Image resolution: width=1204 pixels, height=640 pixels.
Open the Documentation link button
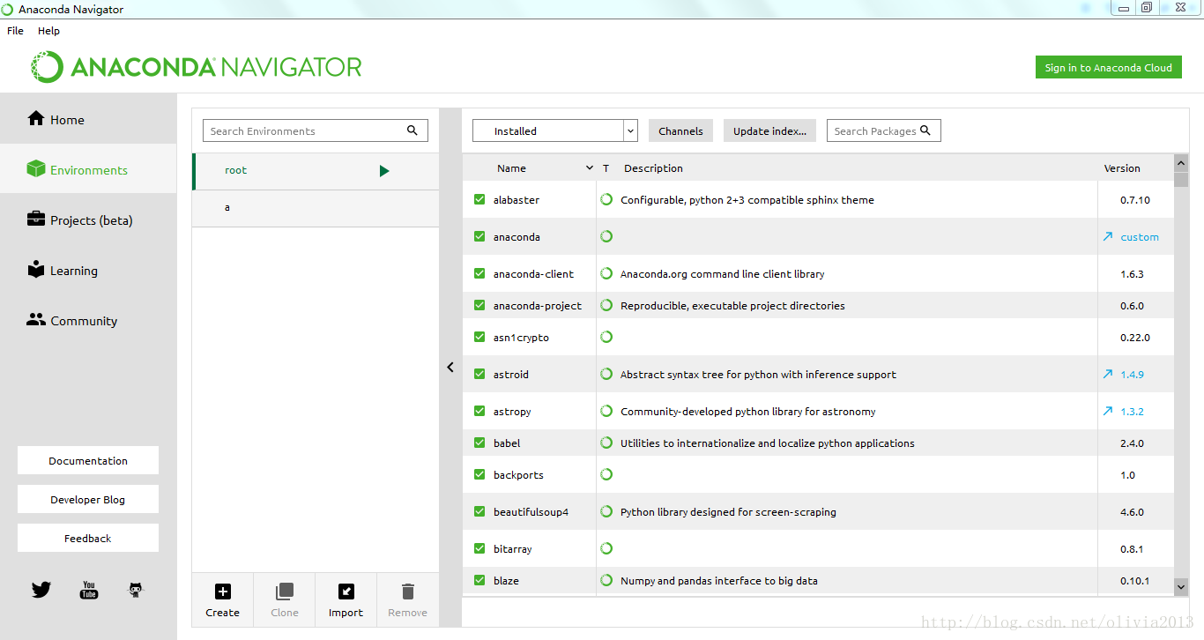tap(88, 460)
